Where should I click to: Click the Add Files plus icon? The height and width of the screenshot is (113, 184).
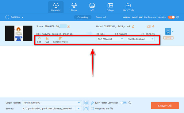pyautogui.click(x=7, y=17)
